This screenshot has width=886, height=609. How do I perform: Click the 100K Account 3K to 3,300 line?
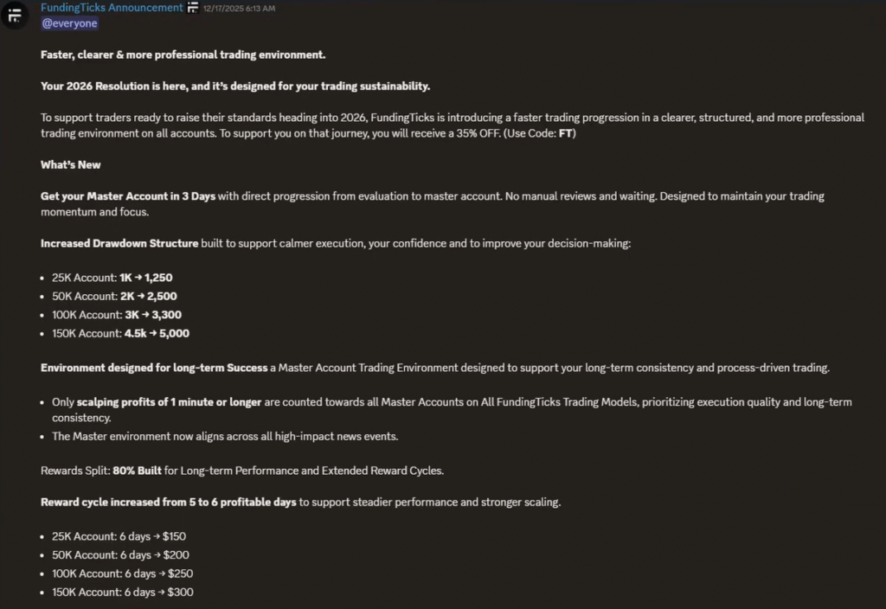coord(117,315)
